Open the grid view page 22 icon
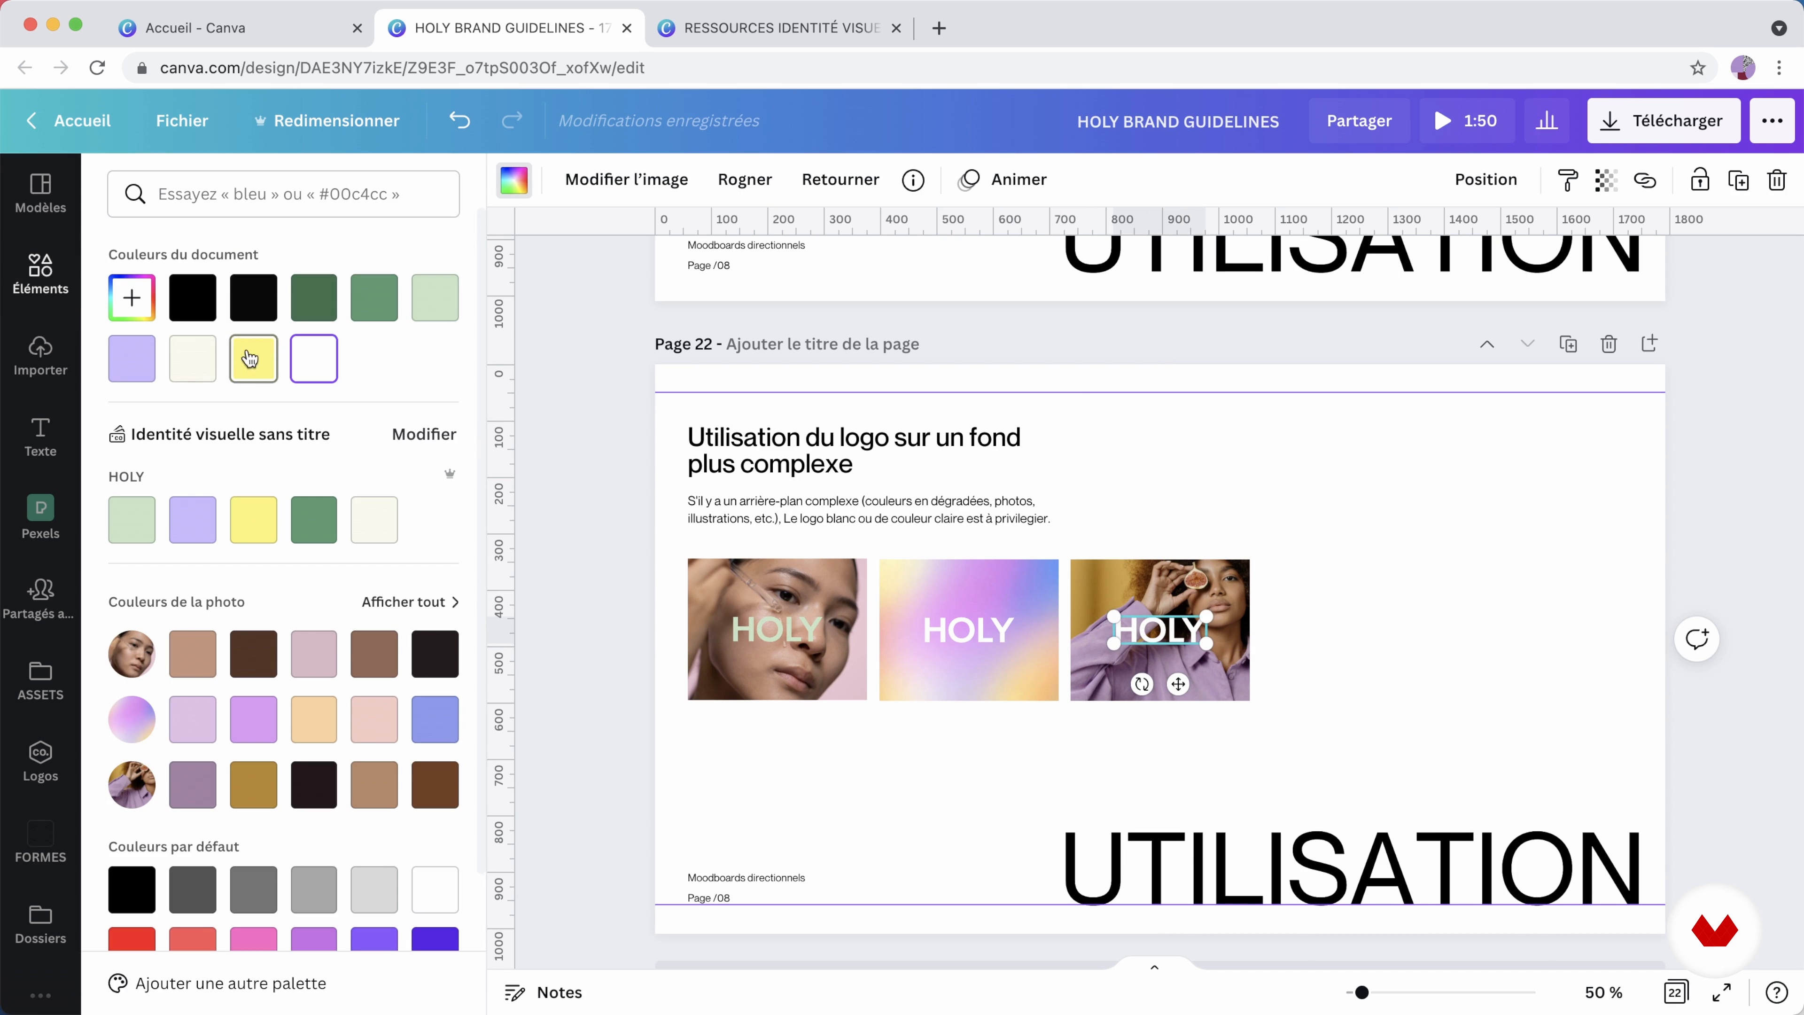 tap(1676, 992)
